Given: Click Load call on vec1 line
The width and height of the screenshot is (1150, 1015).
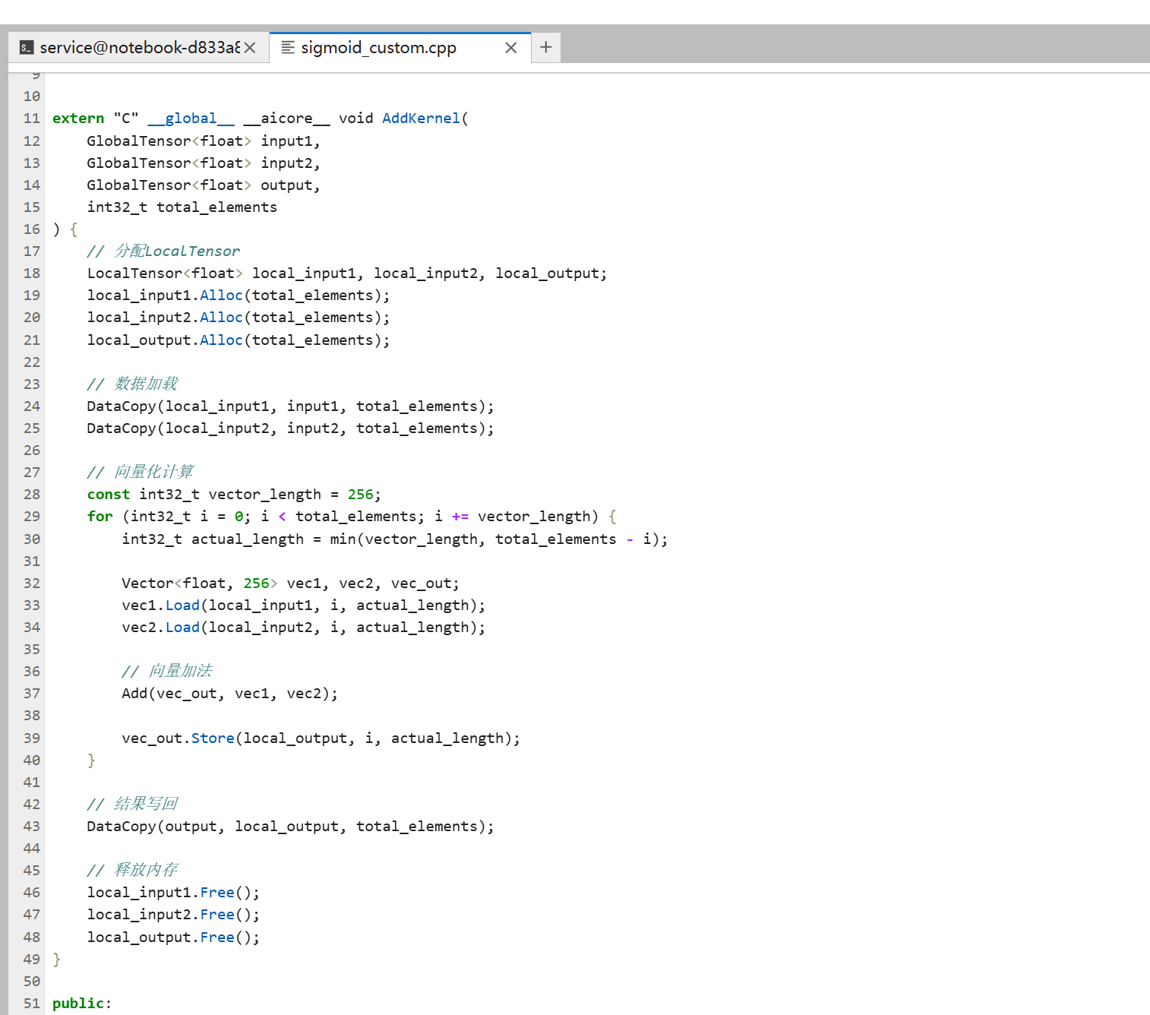Looking at the screenshot, I should [182, 606].
